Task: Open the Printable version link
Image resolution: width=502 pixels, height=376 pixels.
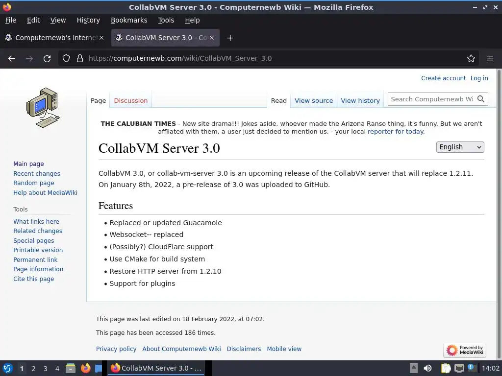Action: pos(38,250)
